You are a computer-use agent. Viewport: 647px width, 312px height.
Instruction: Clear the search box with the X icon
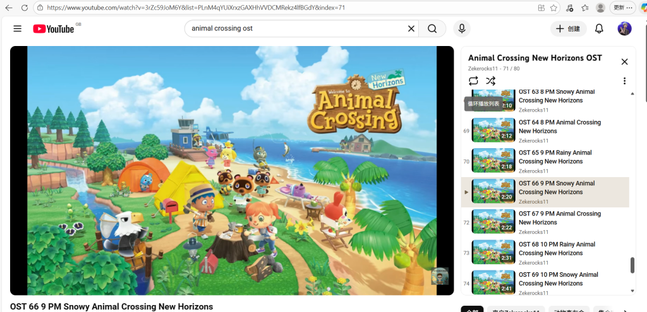pos(411,28)
